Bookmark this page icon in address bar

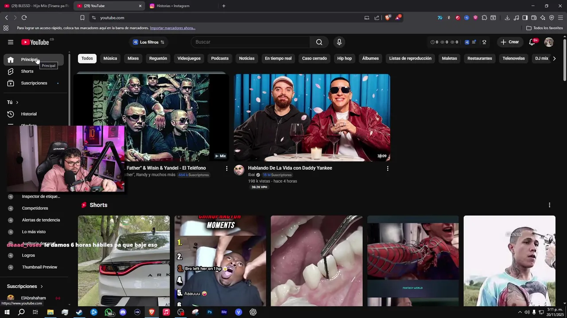82,18
